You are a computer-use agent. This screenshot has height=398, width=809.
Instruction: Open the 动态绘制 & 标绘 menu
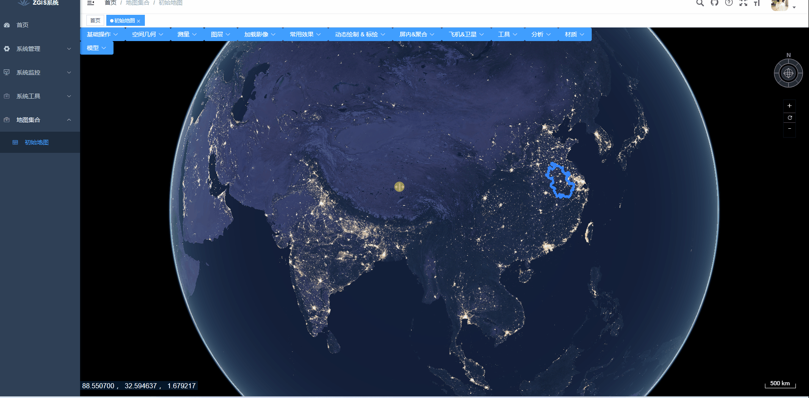coord(360,34)
